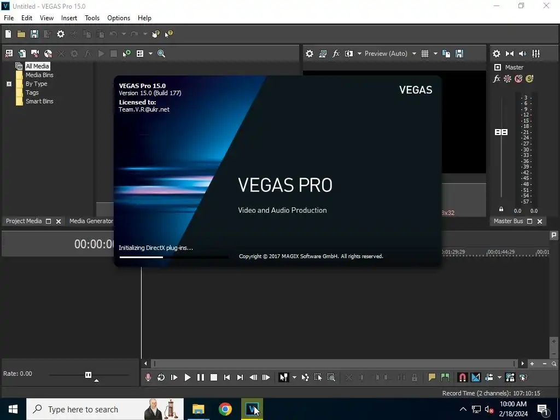Click Downmix Output icon in Master Bus

click(x=510, y=54)
